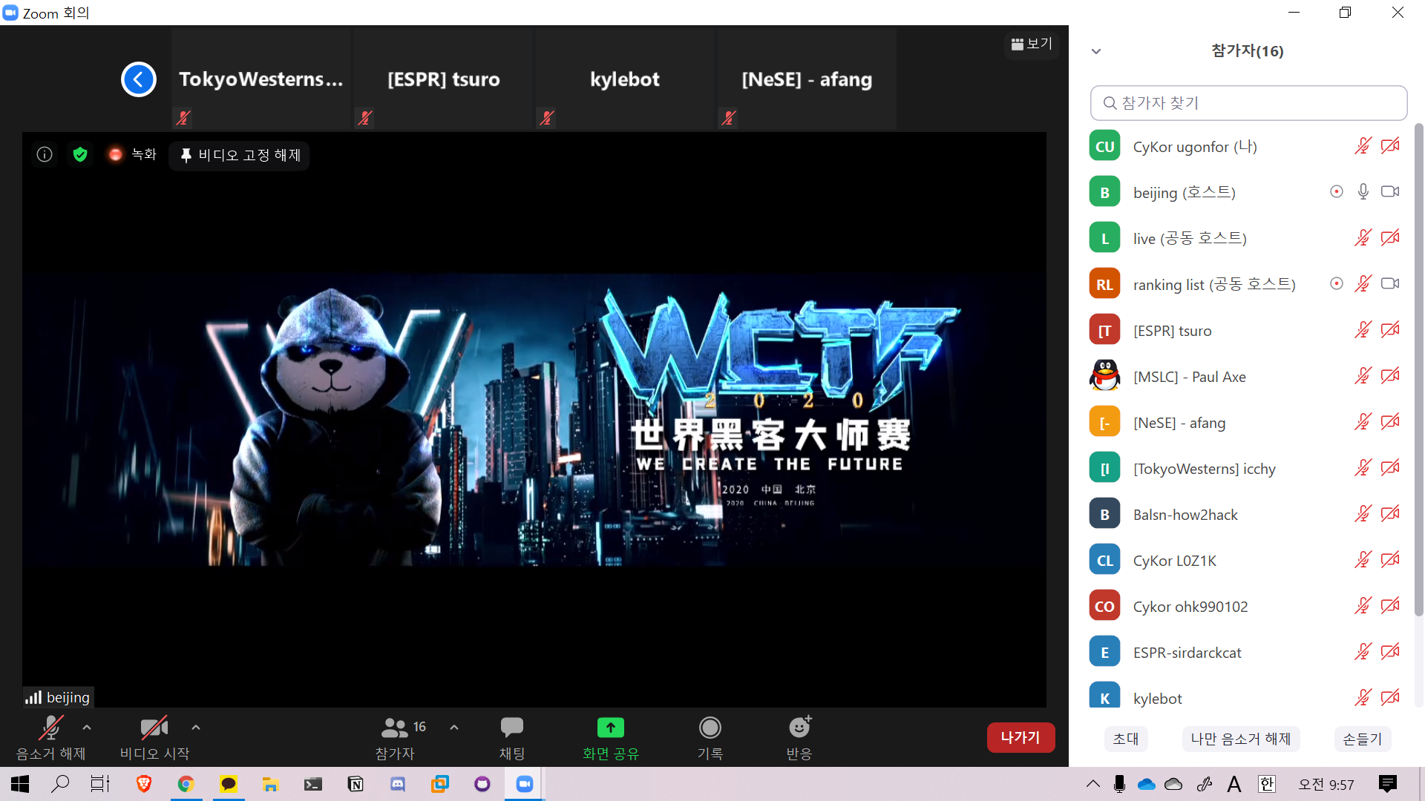Click the share screen icon
This screenshot has height=801, width=1425.
tap(610, 728)
